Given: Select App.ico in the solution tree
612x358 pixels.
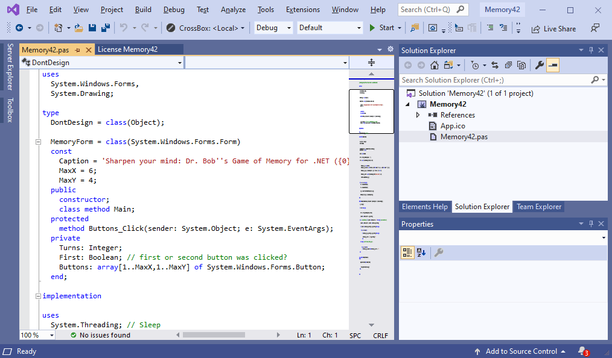Looking at the screenshot, I should click(x=452, y=126).
